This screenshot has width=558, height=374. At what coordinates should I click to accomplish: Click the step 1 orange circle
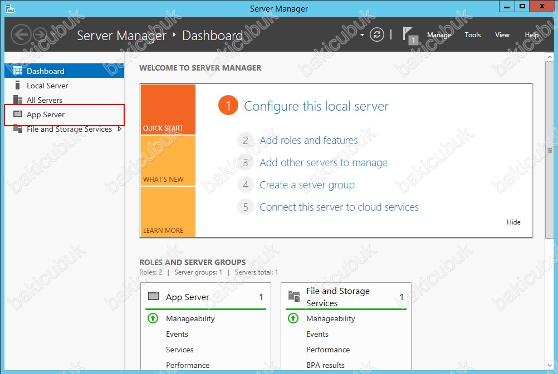click(228, 106)
